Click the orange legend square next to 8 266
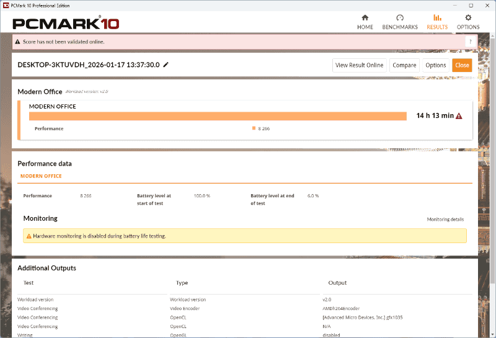Screen dimensions: 496x338 point(254,128)
